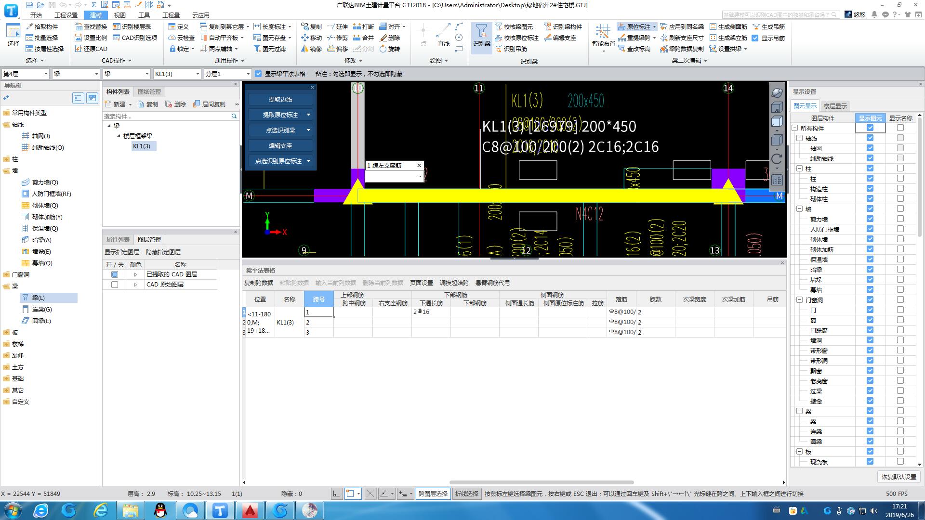Toggle the CAD 原始图层 on/off checkbox
The width and height of the screenshot is (925, 520).
point(114,285)
